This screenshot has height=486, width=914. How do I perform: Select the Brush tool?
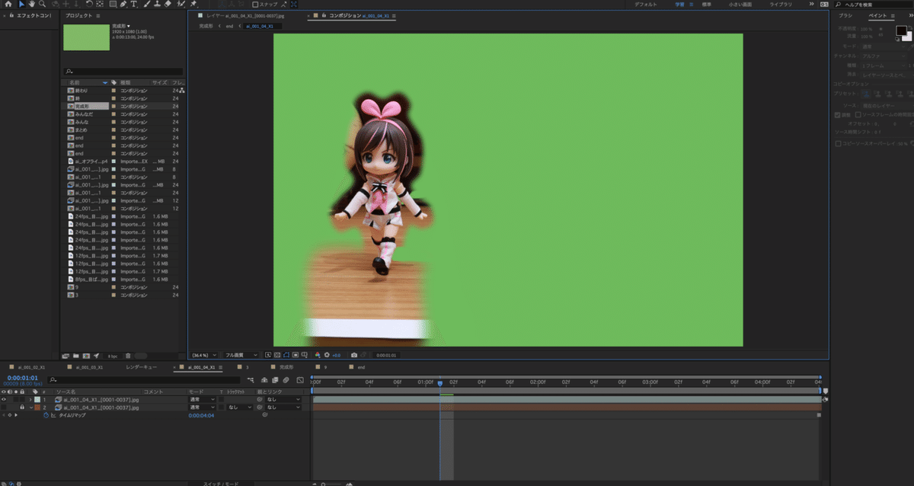click(x=146, y=4)
